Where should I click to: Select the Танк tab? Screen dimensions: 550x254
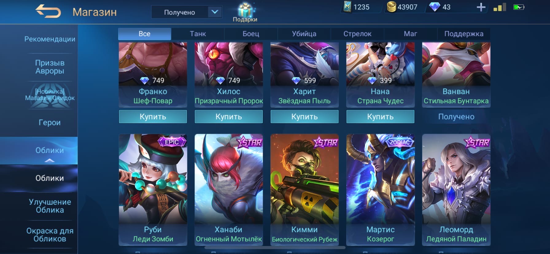pos(198,34)
